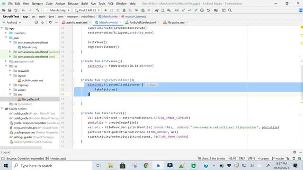Click the Select Opened File target icon
303x170 pixels.
pyautogui.click(x=36, y=22)
